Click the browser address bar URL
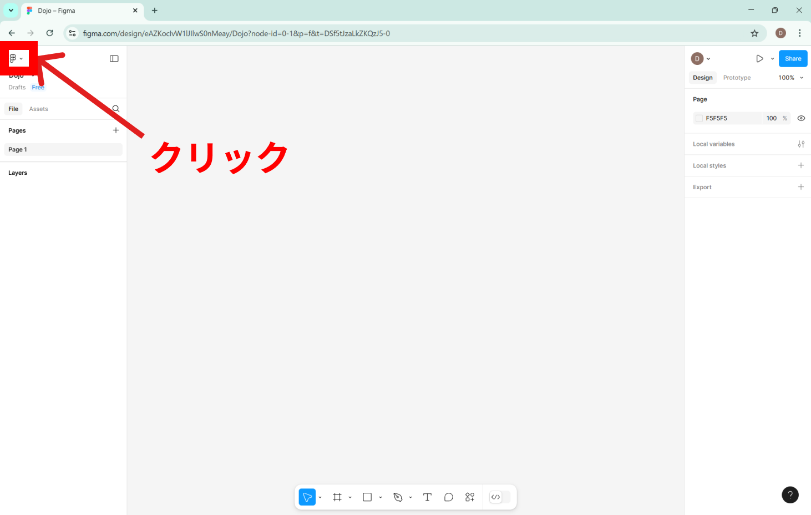 coord(236,33)
